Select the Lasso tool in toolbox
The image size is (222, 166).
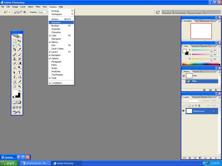click(x=14, y=45)
